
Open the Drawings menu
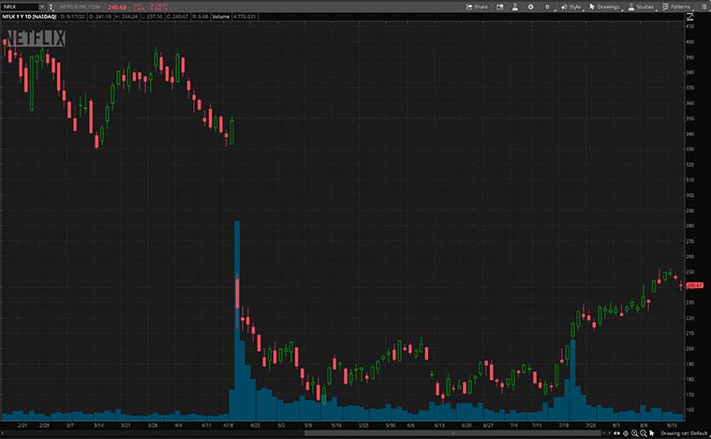pyautogui.click(x=604, y=7)
